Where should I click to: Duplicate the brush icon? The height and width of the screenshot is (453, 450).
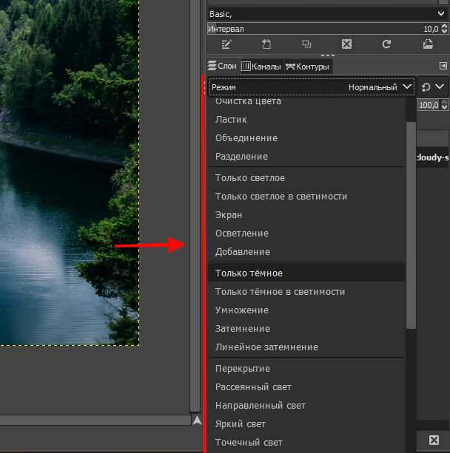306,44
